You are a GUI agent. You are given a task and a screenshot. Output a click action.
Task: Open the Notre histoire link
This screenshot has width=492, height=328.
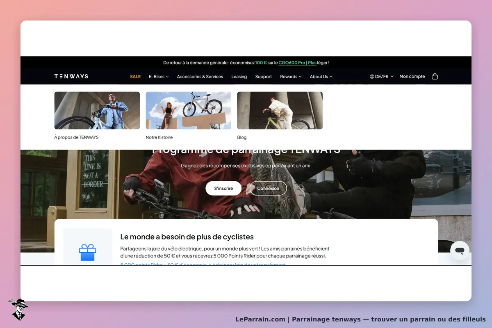coord(159,137)
